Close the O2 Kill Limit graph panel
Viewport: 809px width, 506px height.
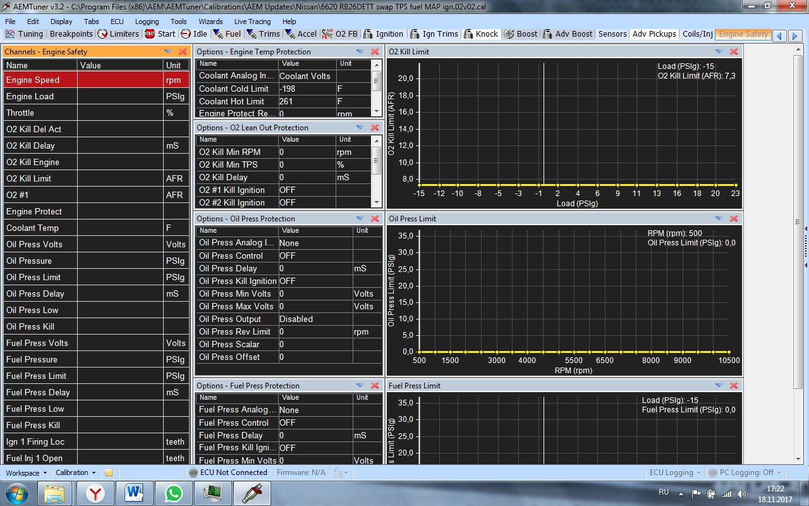(734, 51)
